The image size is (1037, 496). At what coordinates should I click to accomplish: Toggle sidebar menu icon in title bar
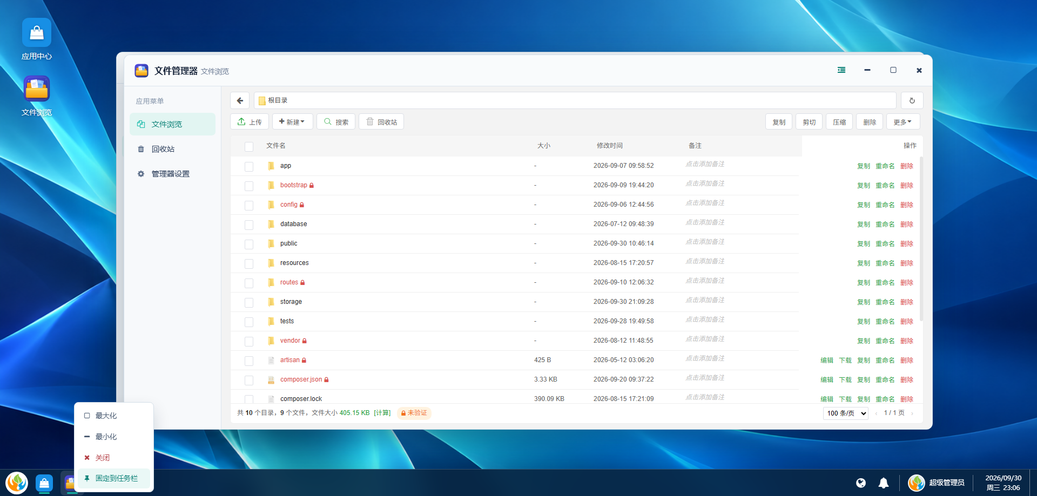click(x=841, y=70)
